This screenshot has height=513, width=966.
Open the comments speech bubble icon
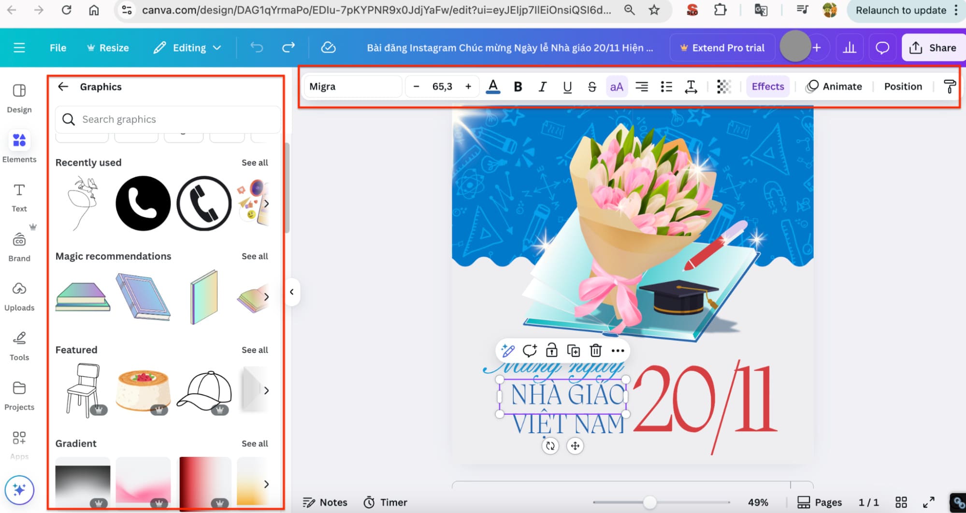[x=882, y=48]
